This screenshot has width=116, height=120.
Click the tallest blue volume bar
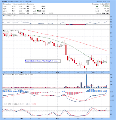[86, 81]
